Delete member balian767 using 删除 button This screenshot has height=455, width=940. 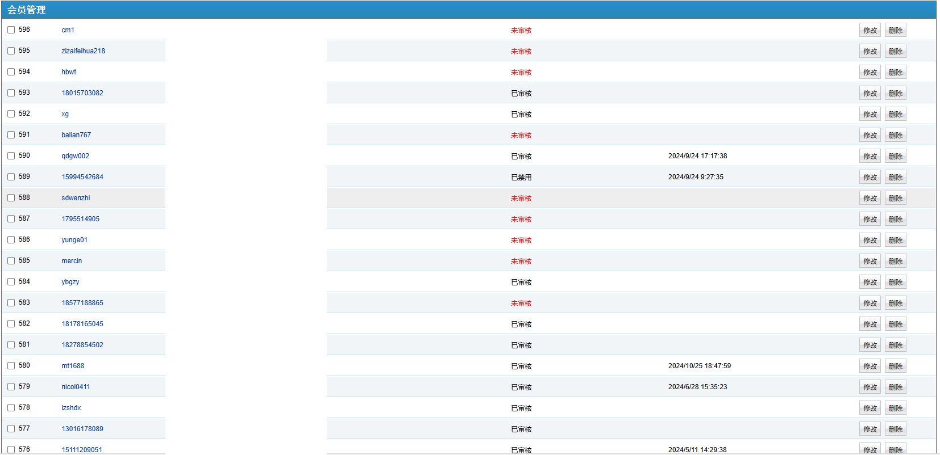895,136
